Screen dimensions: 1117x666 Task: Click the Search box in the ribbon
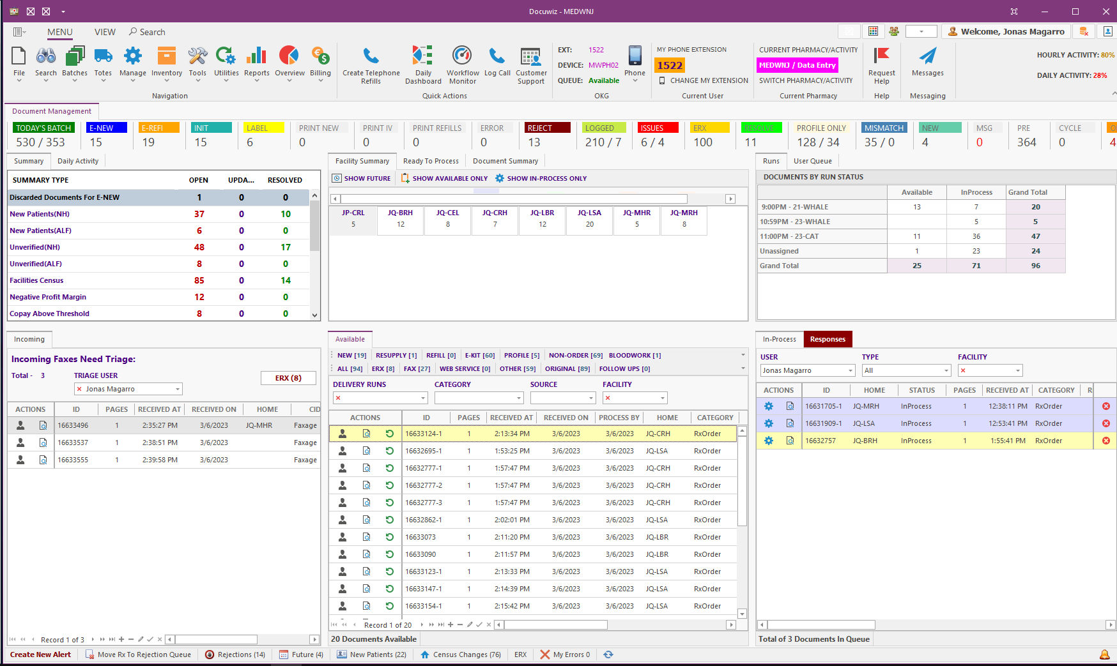[147, 32]
